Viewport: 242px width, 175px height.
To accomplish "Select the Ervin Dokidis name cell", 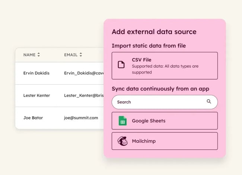I will [x=36, y=73].
